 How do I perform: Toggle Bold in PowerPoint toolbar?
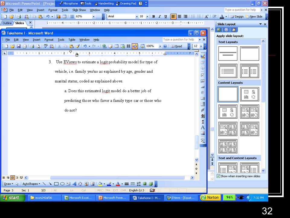coord(153,16)
